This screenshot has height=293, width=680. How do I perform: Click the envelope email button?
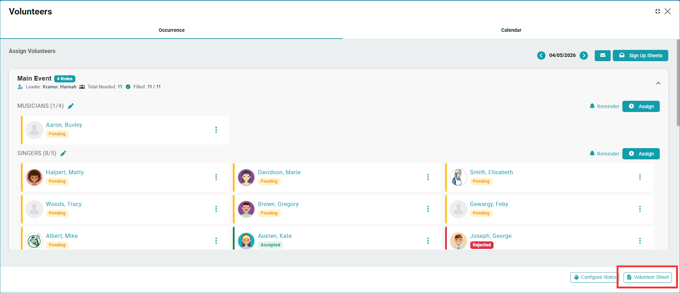click(602, 56)
